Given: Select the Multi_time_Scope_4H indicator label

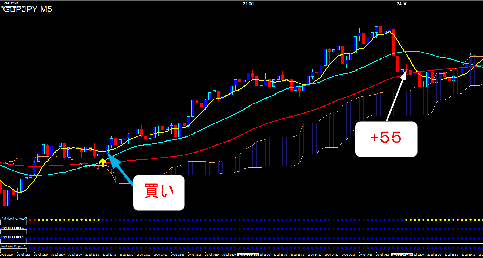Looking at the screenshot, I should (x=13, y=237).
